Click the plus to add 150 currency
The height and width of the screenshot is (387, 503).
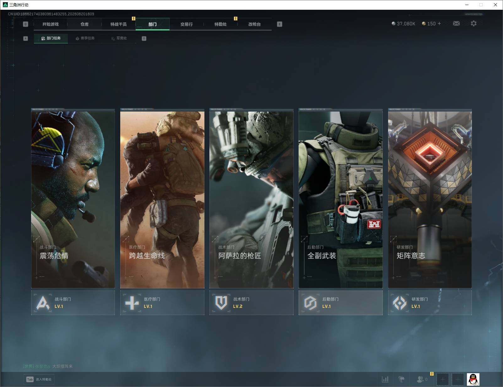pyautogui.click(x=439, y=24)
